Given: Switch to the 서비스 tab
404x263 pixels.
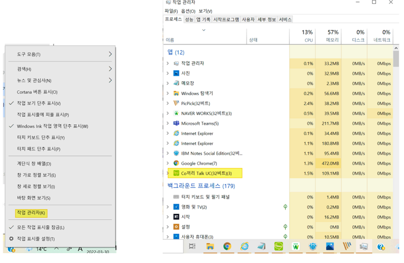Looking at the screenshot, I should click(x=285, y=19).
